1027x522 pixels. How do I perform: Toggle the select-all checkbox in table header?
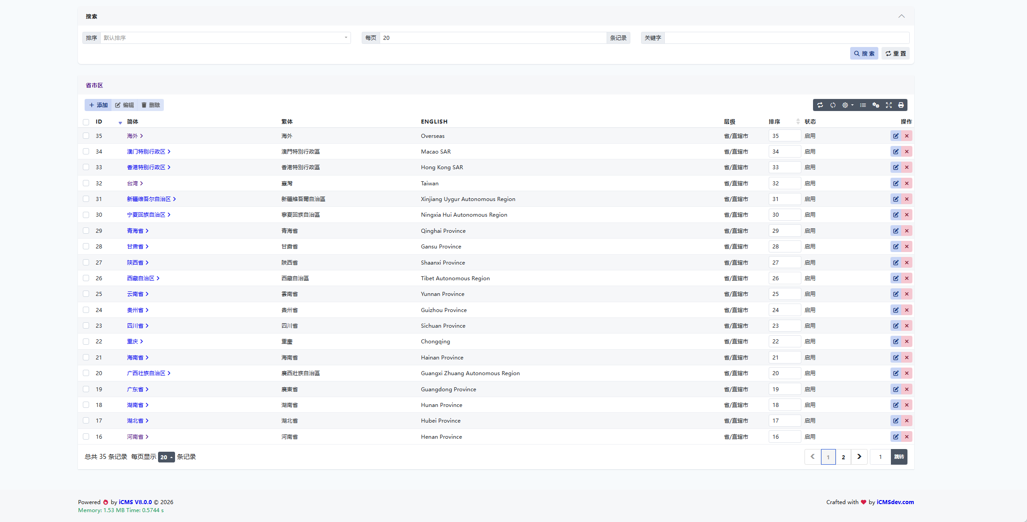pyautogui.click(x=86, y=122)
